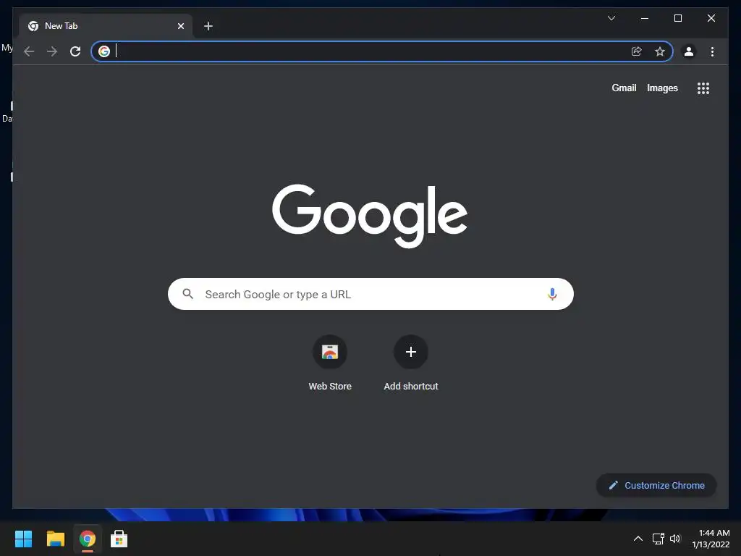Show hidden system tray icons
741x556 pixels.
tap(638, 539)
